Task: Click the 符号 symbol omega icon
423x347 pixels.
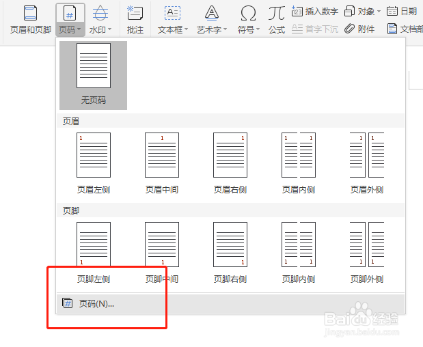Action: (x=248, y=13)
